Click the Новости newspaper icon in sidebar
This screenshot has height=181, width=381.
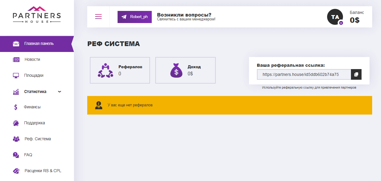click(16, 59)
